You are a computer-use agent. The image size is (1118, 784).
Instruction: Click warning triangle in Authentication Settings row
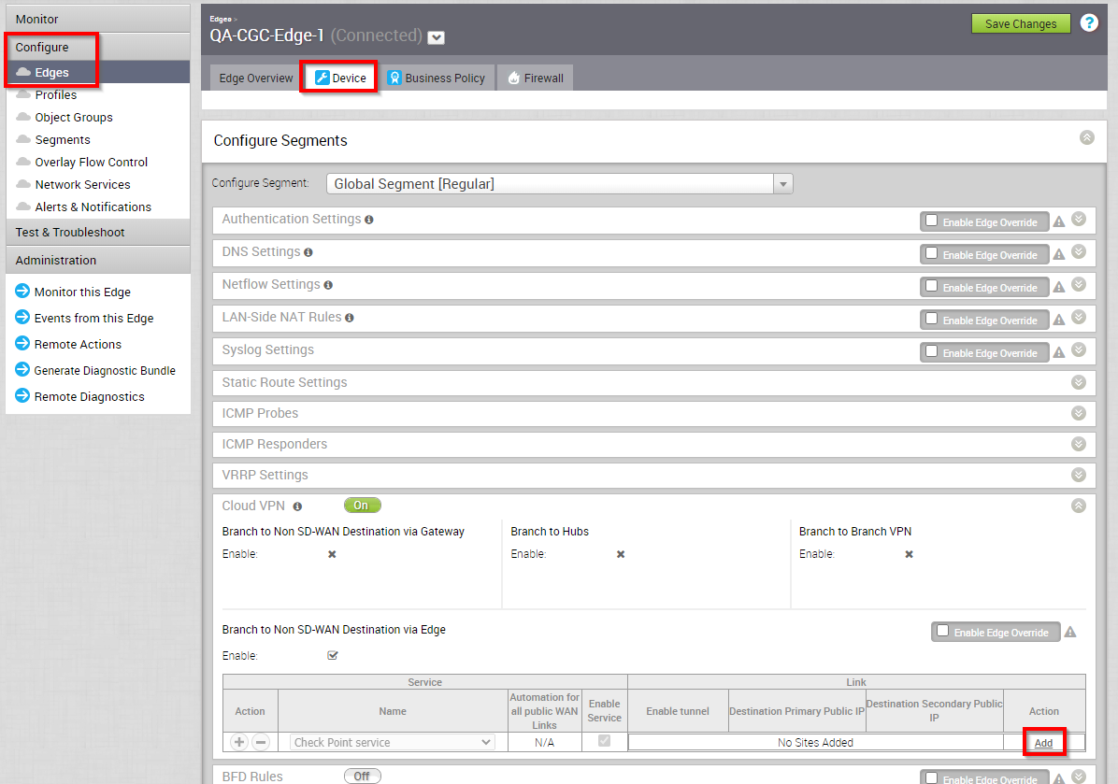click(1059, 221)
